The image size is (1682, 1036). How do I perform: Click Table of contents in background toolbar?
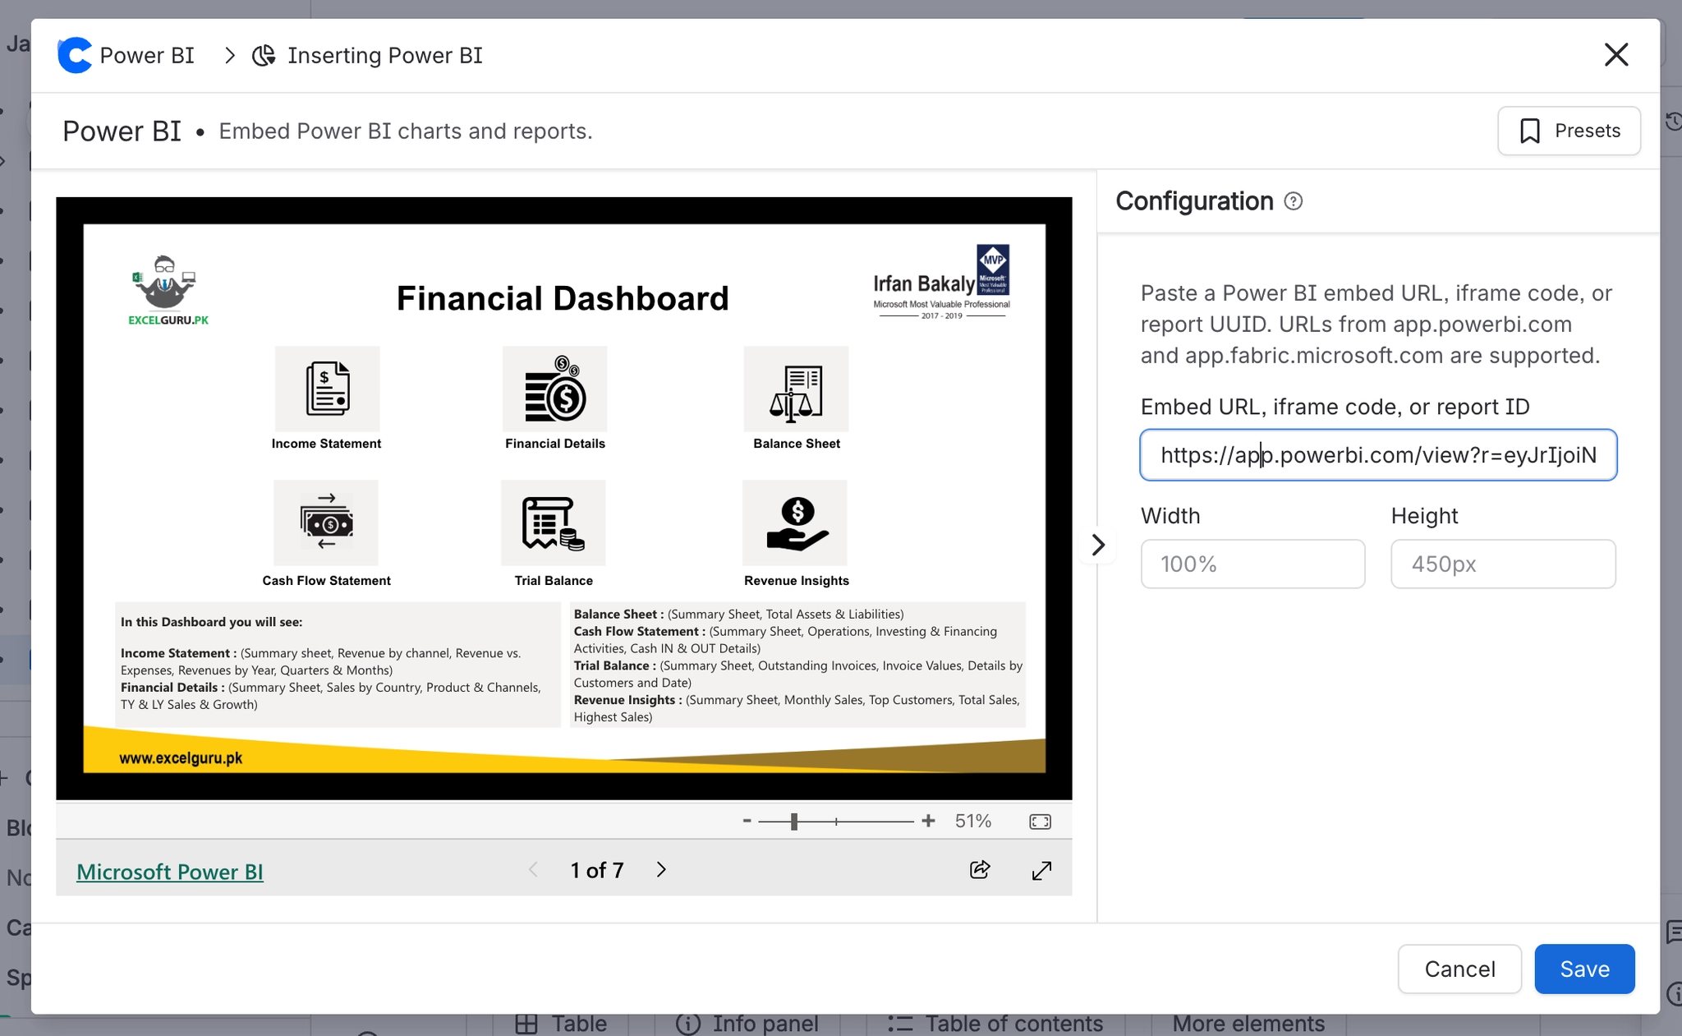click(995, 1024)
